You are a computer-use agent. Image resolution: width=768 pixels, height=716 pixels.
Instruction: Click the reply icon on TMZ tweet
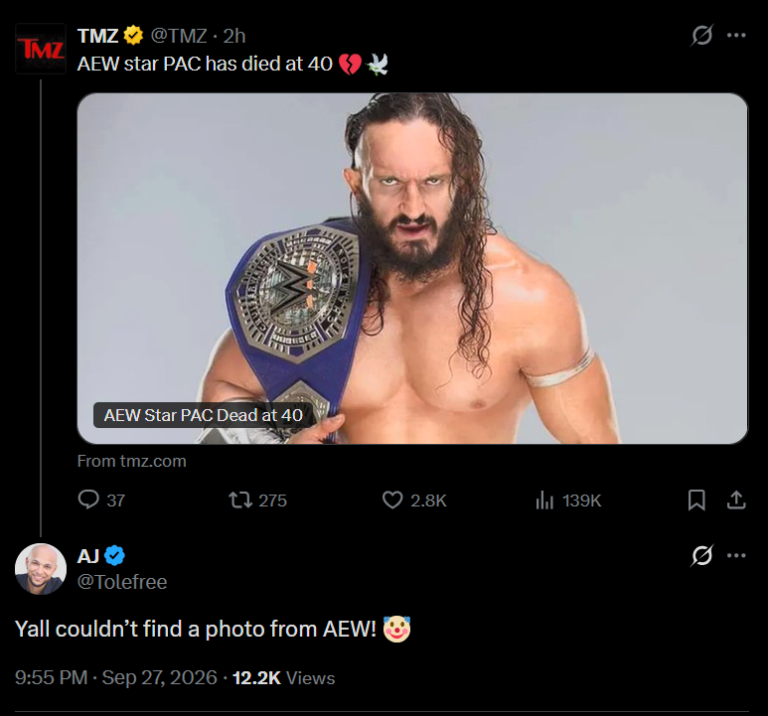coord(88,500)
